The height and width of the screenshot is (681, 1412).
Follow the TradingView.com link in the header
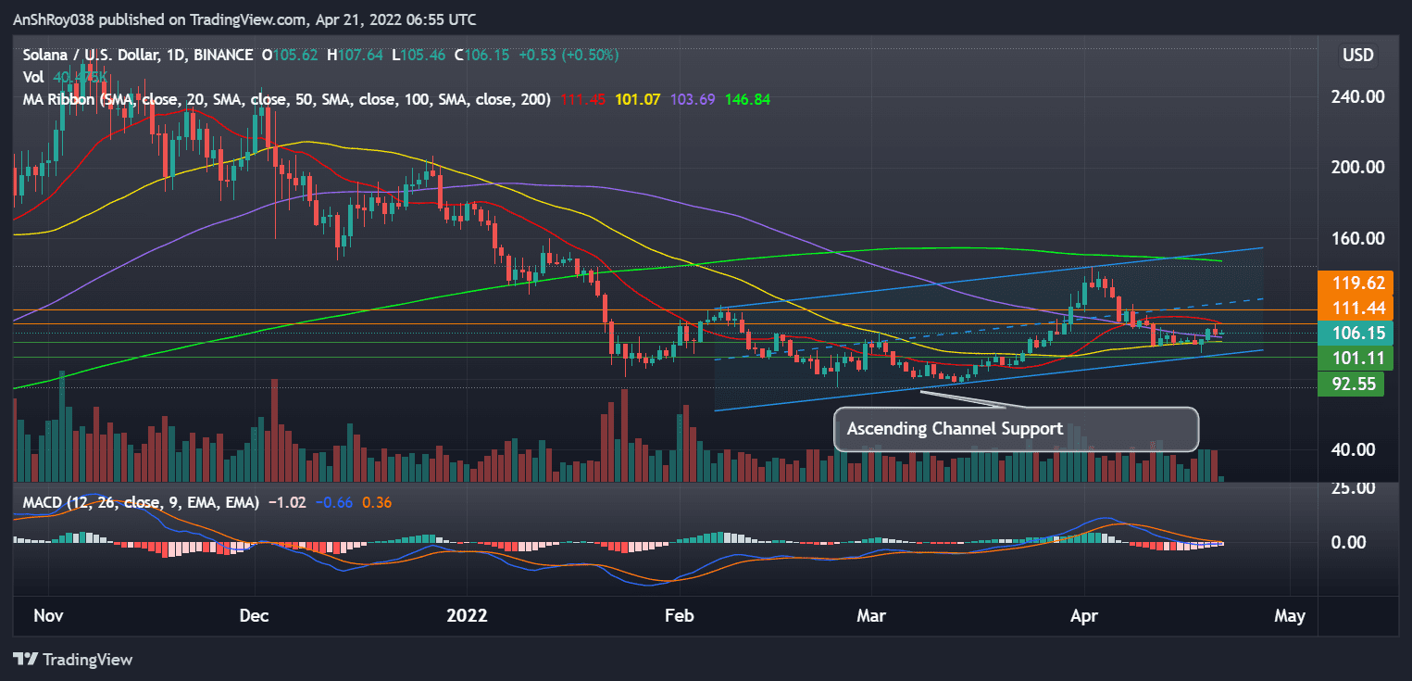pos(246,19)
